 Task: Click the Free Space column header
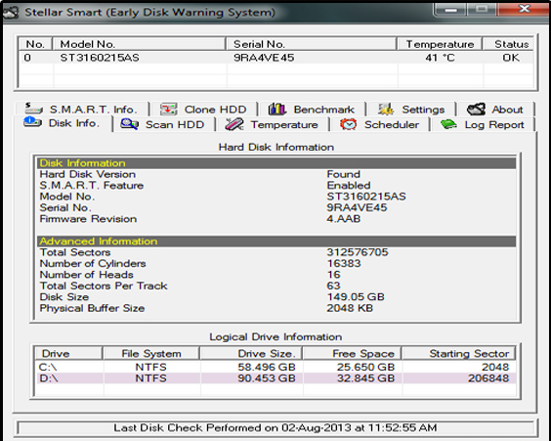point(352,353)
